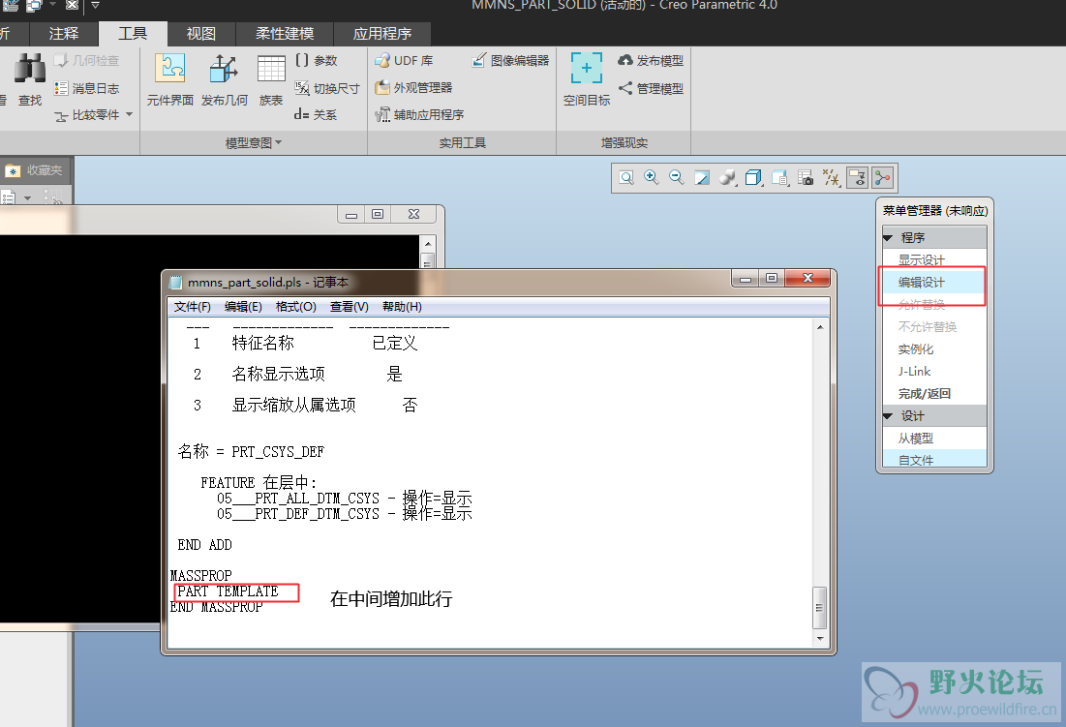Select the 工具 ribbon tab
Image resolution: width=1066 pixels, height=727 pixels.
[x=133, y=33]
